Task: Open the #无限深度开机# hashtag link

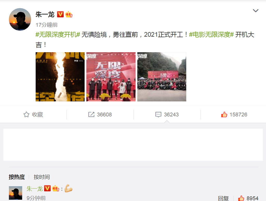Action: 58,35
